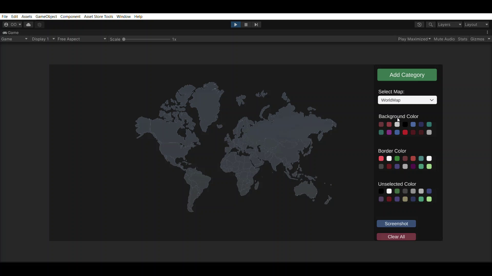
Task: Pause the running game
Action: coord(246,25)
